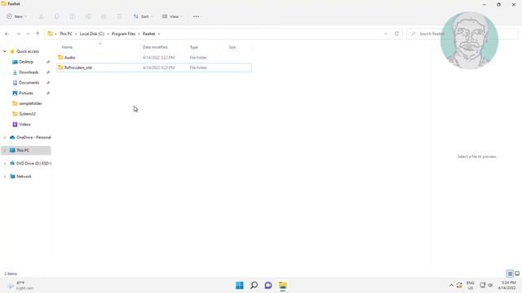Open the View dropdown
Image resolution: width=522 pixels, height=293 pixels.
[172, 16]
